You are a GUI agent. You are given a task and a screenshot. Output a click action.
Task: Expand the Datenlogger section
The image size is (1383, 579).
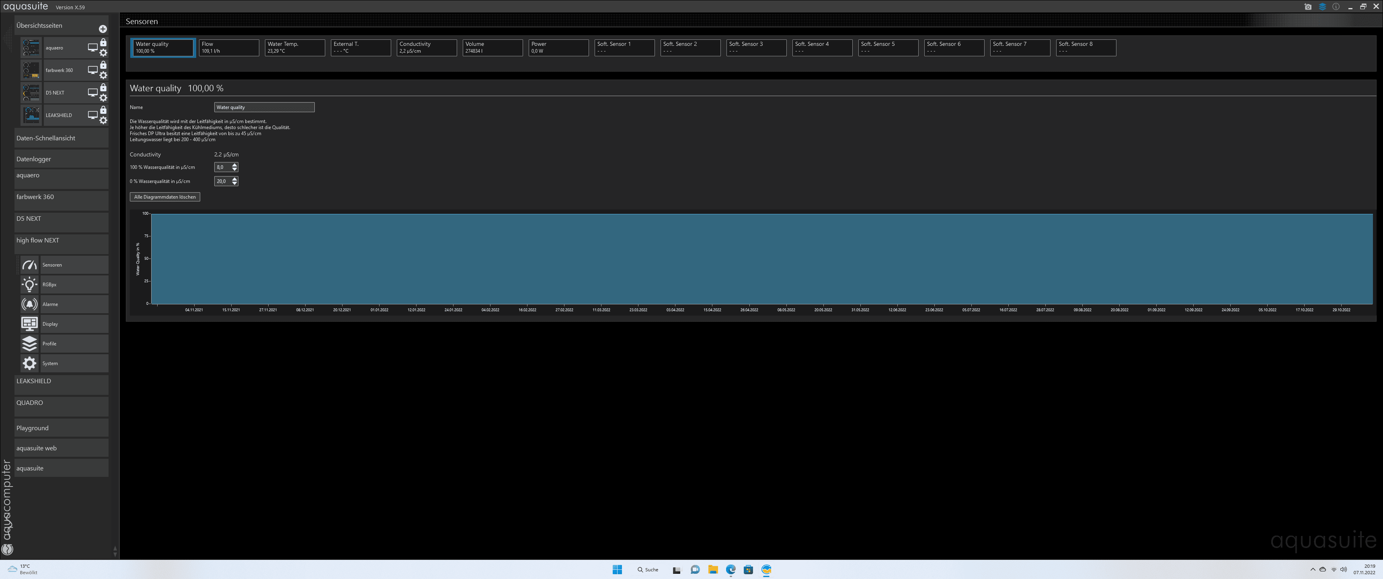(x=61, y=159)
